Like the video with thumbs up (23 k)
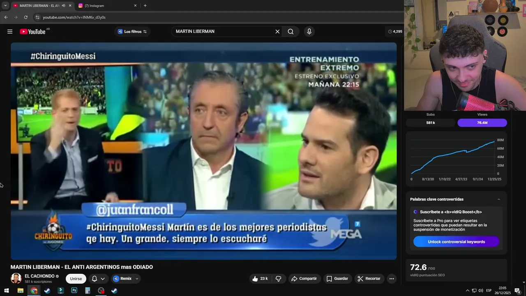 tap(260, 279)
